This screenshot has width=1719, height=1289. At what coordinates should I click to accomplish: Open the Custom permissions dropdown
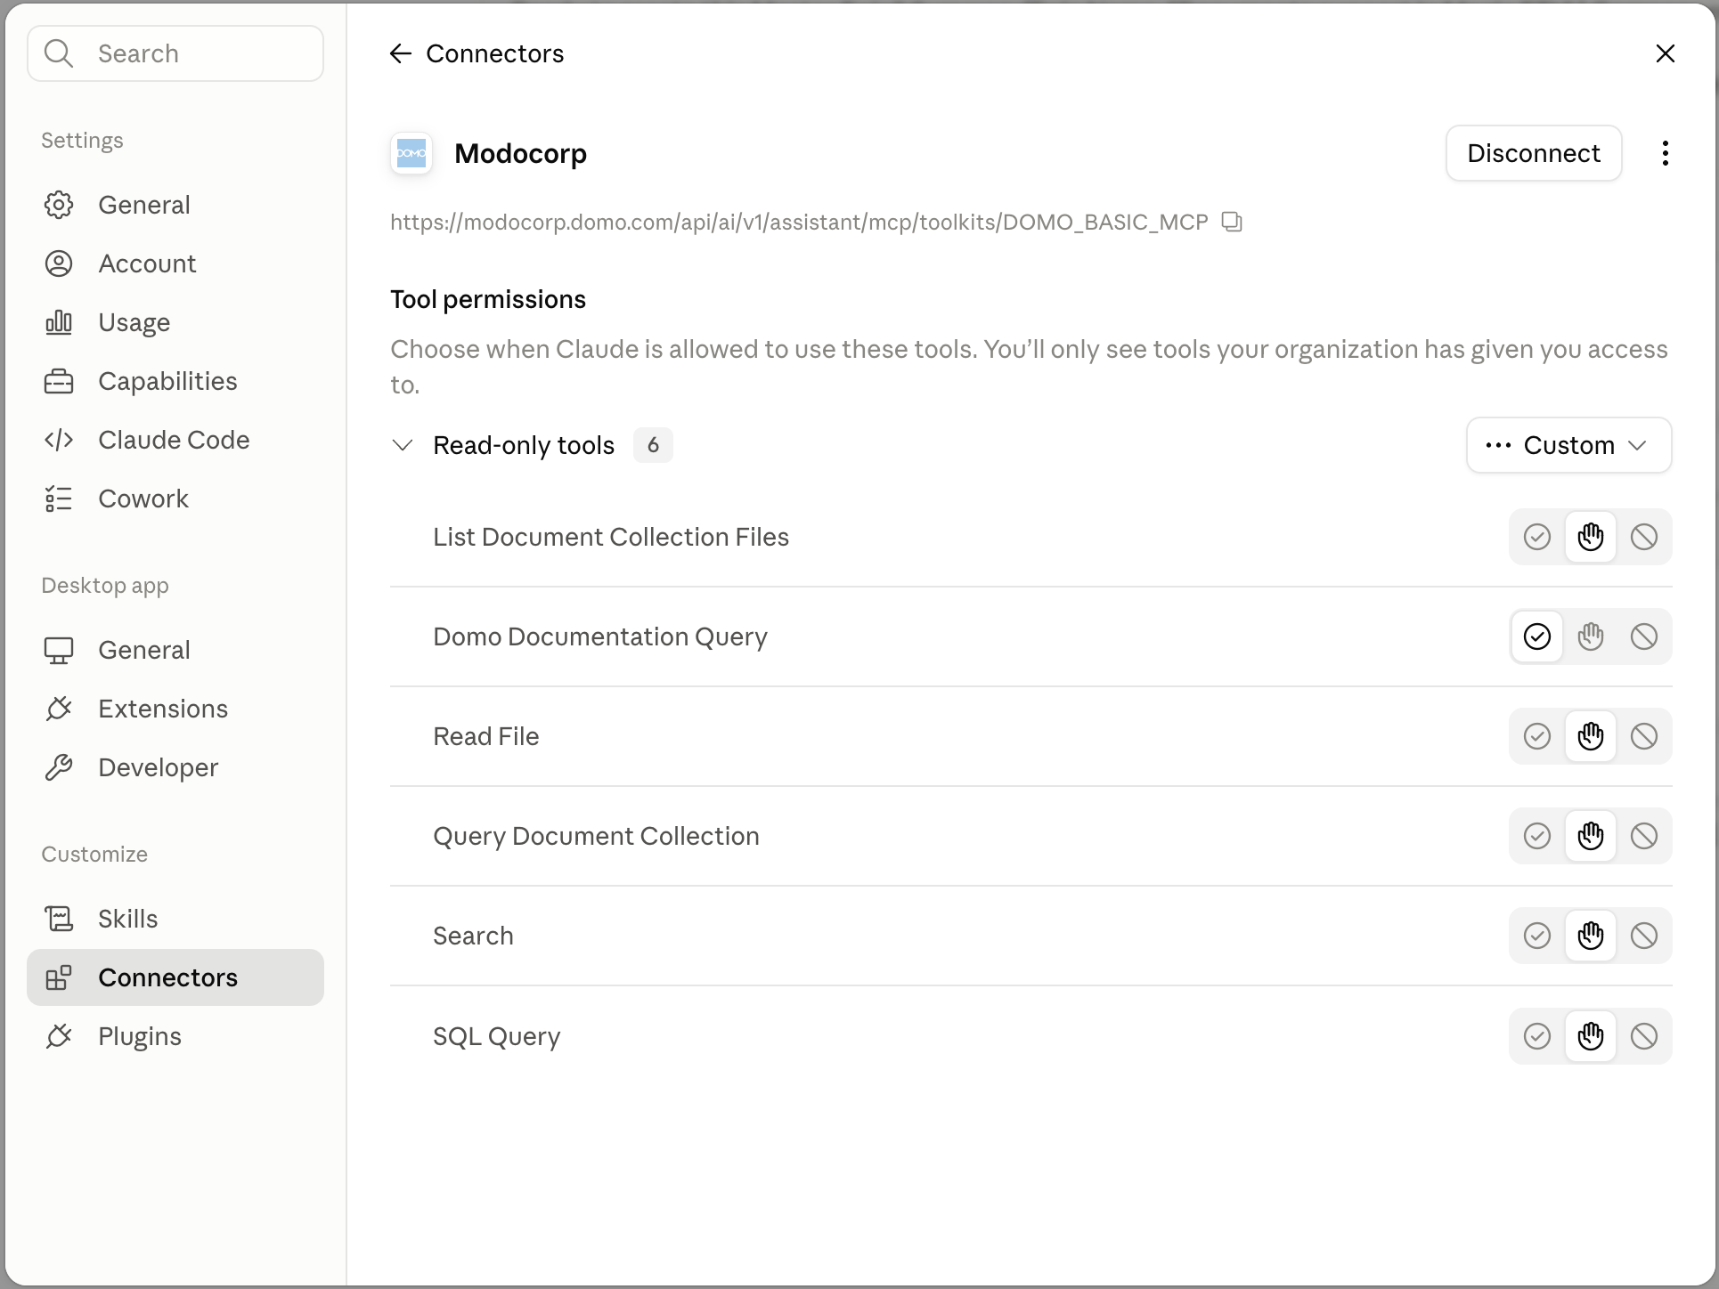click(1568, 445)
